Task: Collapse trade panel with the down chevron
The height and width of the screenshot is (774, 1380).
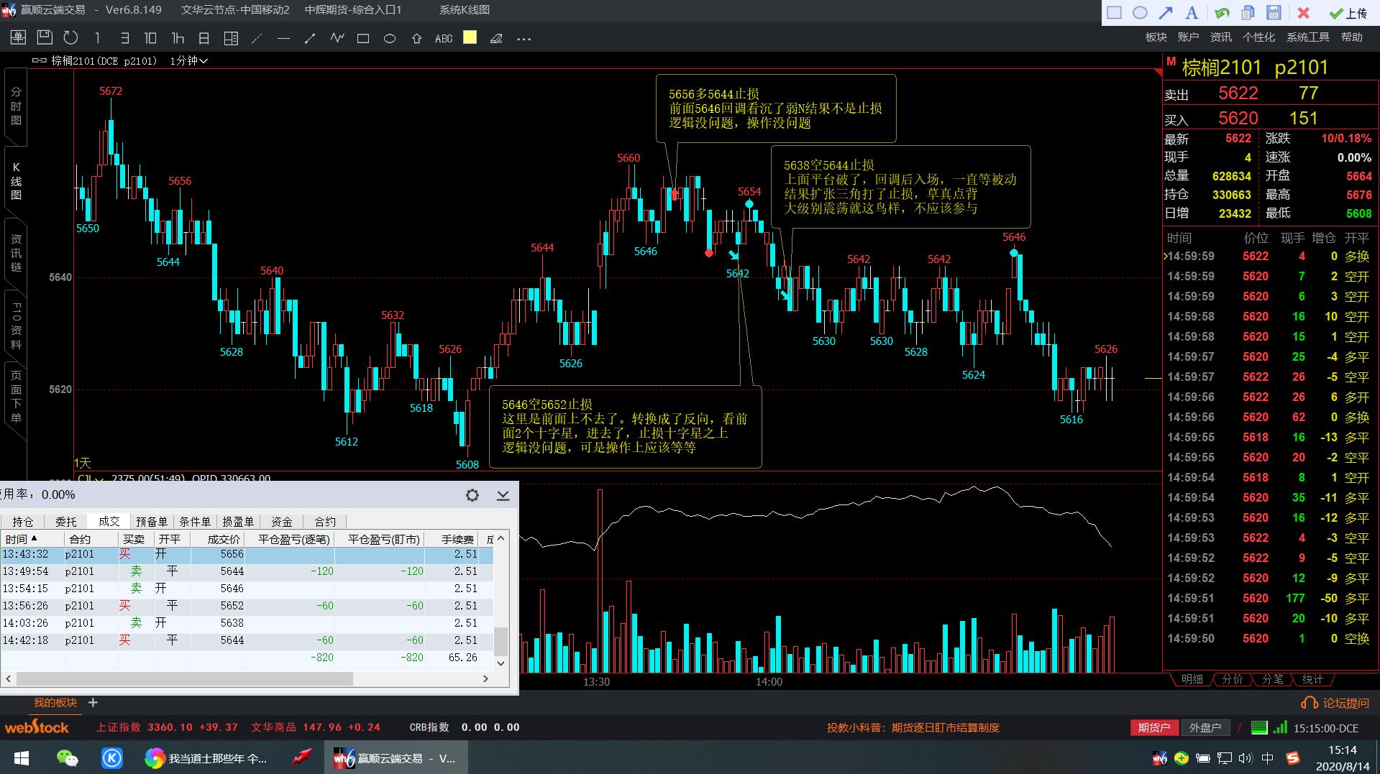Action: pyautogui.click(x=503, y=495)
